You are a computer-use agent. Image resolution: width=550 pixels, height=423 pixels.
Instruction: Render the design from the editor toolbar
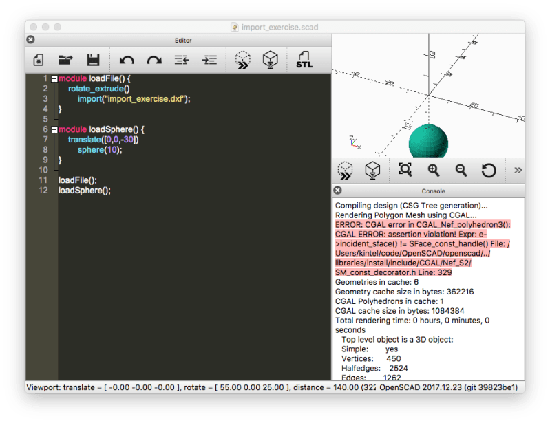pos(270,60)
